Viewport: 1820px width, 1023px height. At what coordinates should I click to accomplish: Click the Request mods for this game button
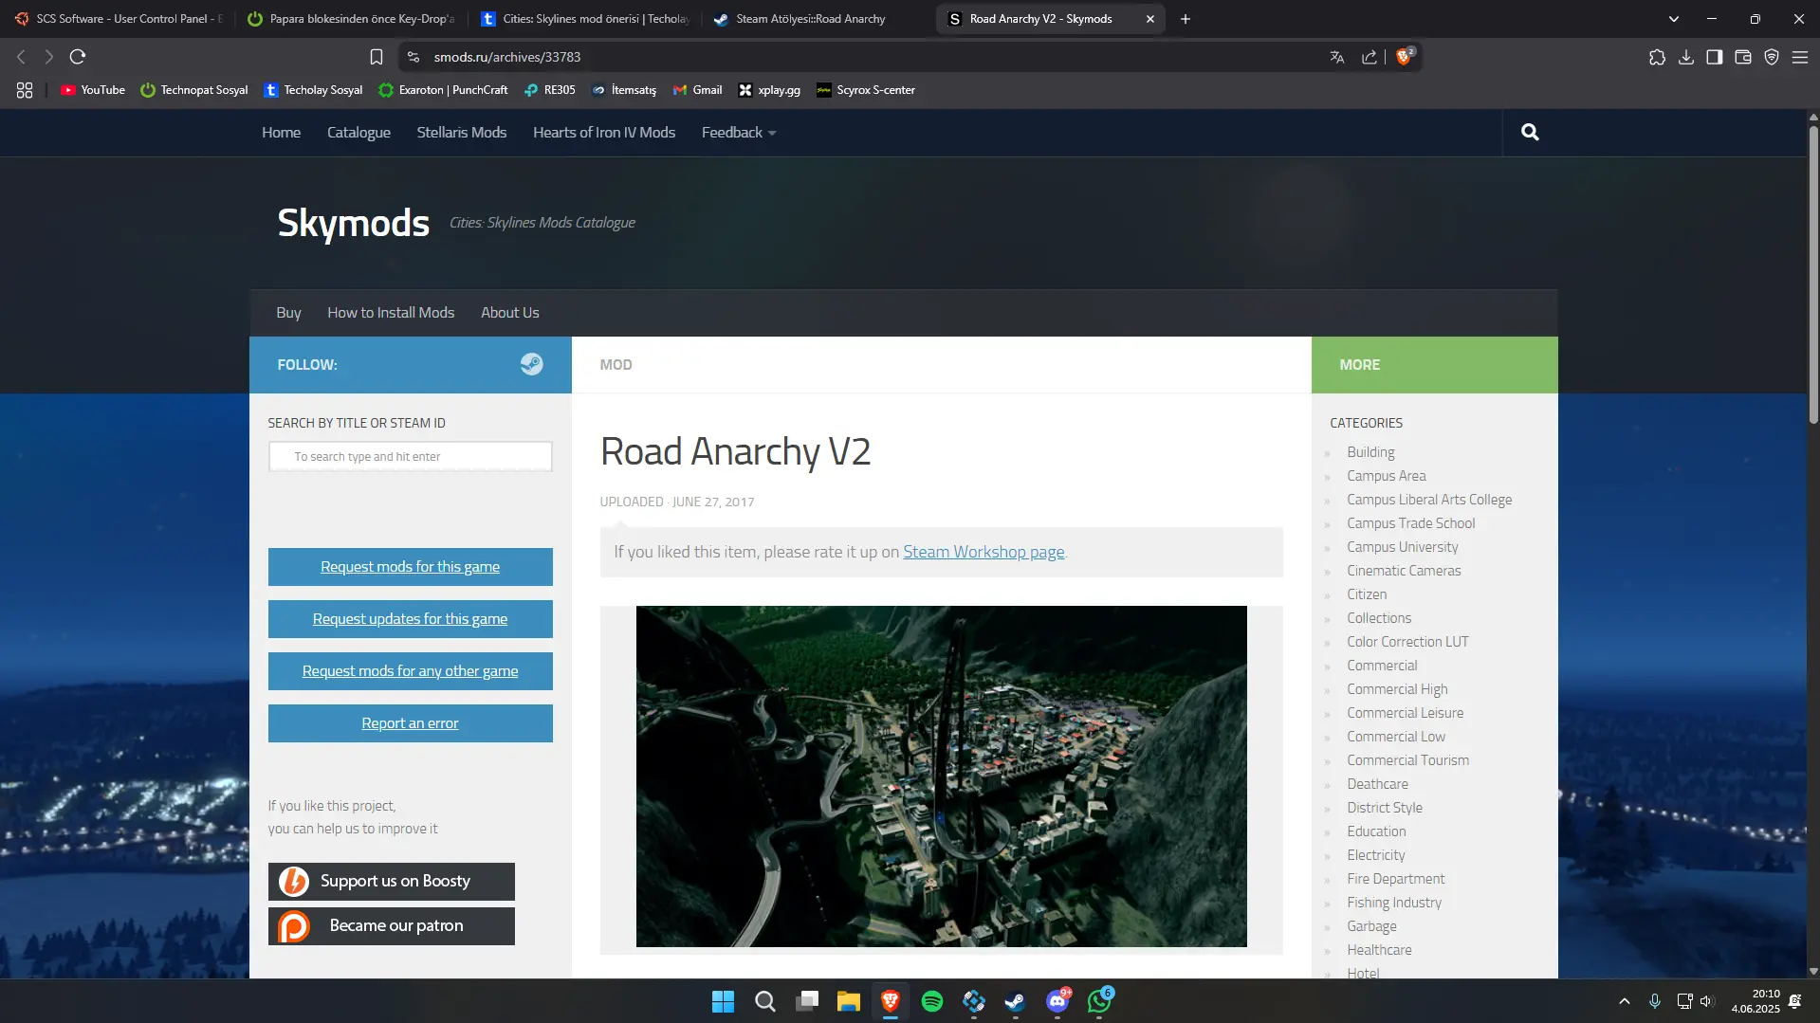click(x=411, y=567)
